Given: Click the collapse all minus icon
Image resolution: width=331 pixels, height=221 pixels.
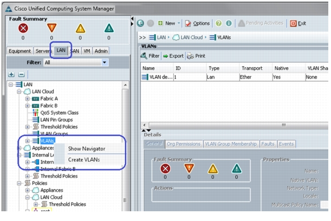Looking at the screenshot, I should (x=21, y=75).
